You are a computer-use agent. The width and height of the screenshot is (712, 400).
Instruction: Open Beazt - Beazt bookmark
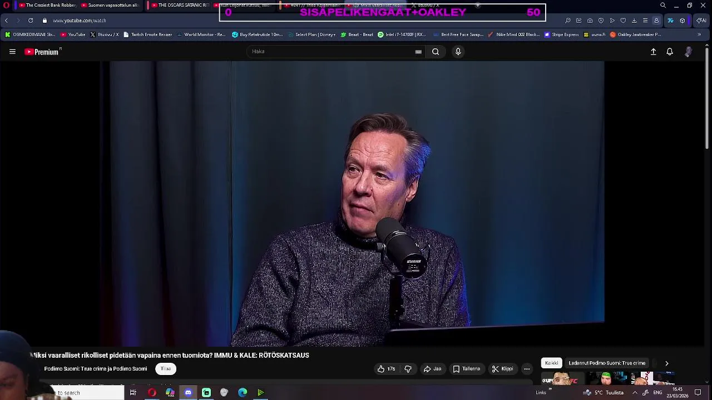pos(357,34)
